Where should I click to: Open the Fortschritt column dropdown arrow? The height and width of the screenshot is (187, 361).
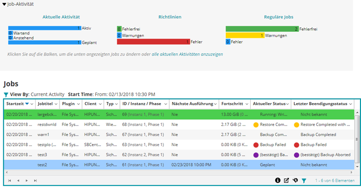click(x=247, y=104)
